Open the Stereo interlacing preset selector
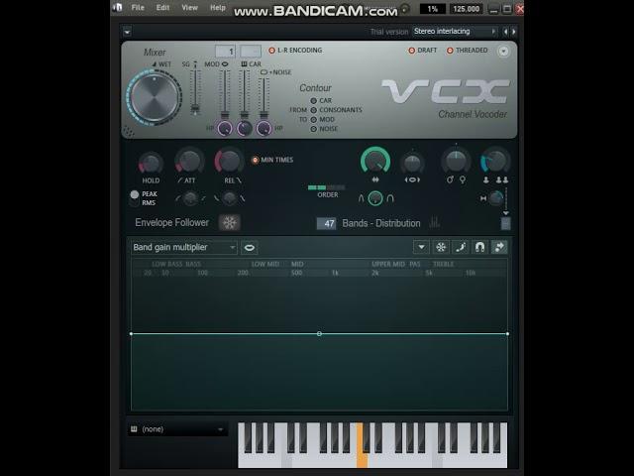 click(x=455, y=31)
